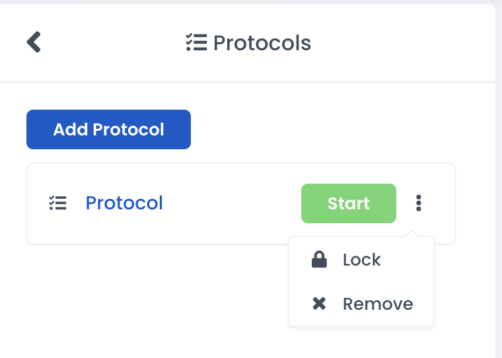Click the checklist icon beside Protocols heading
This screenshot has width=502, height=358.
[x=196, y=43]
